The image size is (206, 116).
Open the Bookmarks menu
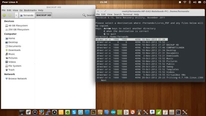tap(30, 10)
